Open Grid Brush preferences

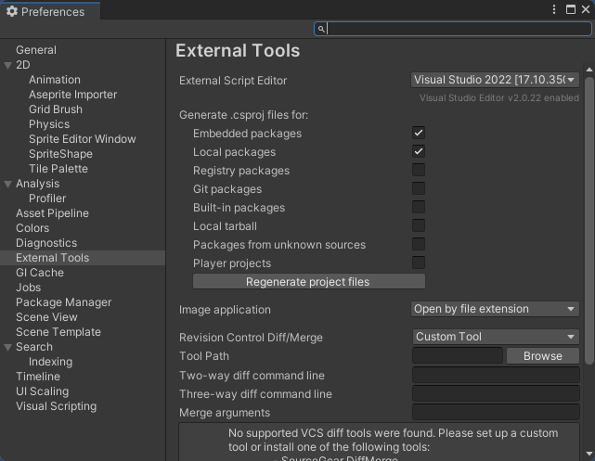(56, 109)
